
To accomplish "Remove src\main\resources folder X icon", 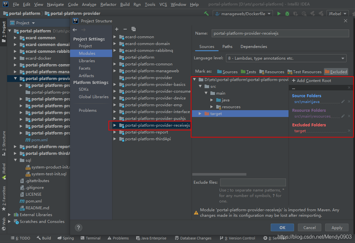I will coord(349,116).
